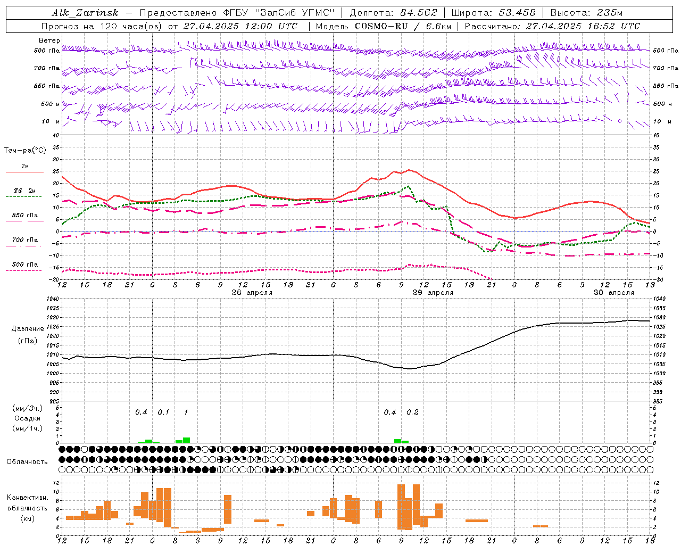Viewport: 681px width, 545px height.
Task: Click the station title Aik_Zarinsk
Action: (85, 13)
